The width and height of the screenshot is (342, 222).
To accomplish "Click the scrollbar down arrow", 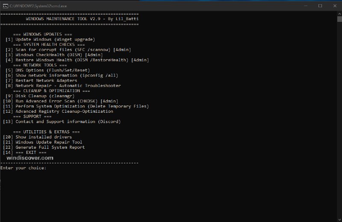I will [x=339, y=219].
